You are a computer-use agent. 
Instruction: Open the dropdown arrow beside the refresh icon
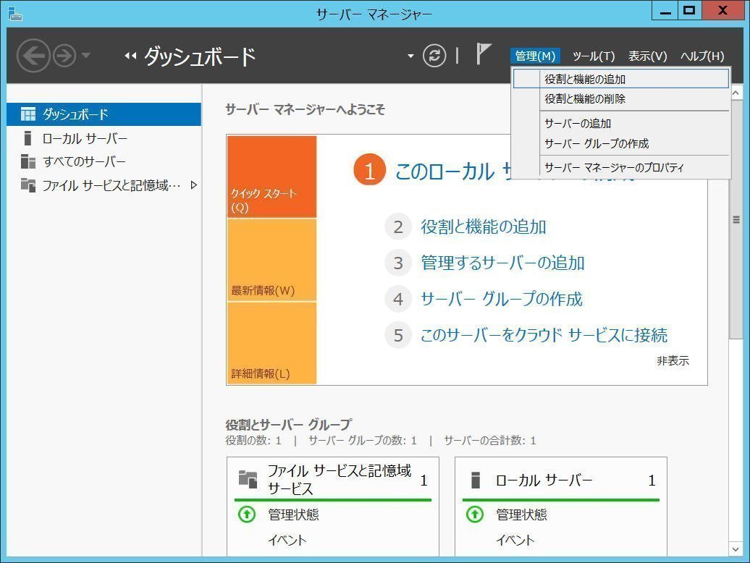click(x=410, y=56)
